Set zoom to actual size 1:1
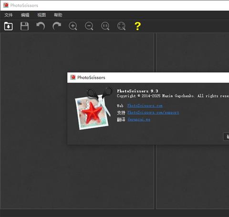The height and width of the screenshot is (217, 229). point(105,26)
